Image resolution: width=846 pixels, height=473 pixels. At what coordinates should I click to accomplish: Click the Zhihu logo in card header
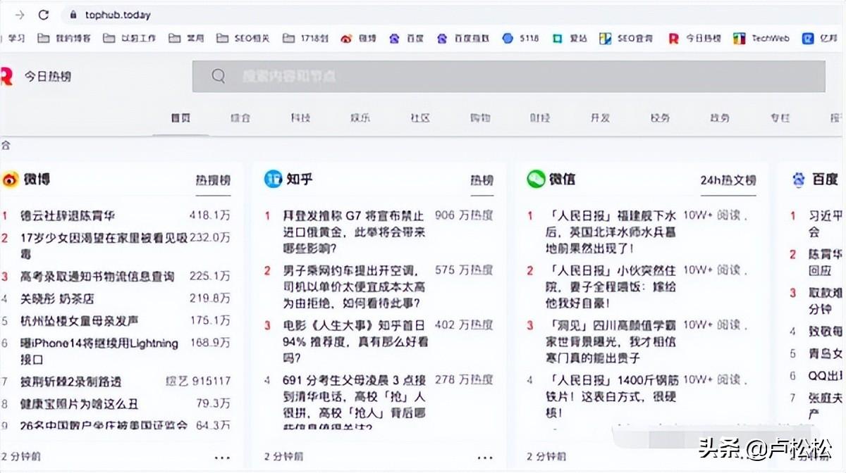click(273, 179)
